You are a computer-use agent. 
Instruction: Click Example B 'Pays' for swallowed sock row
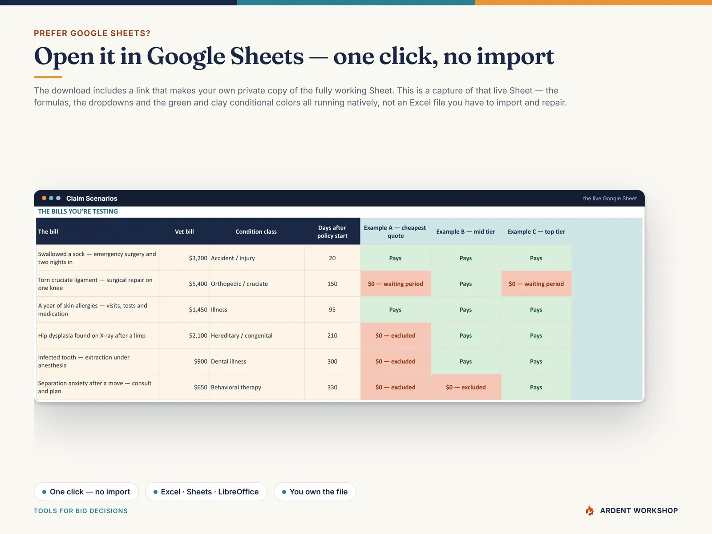tap(466, 258)
